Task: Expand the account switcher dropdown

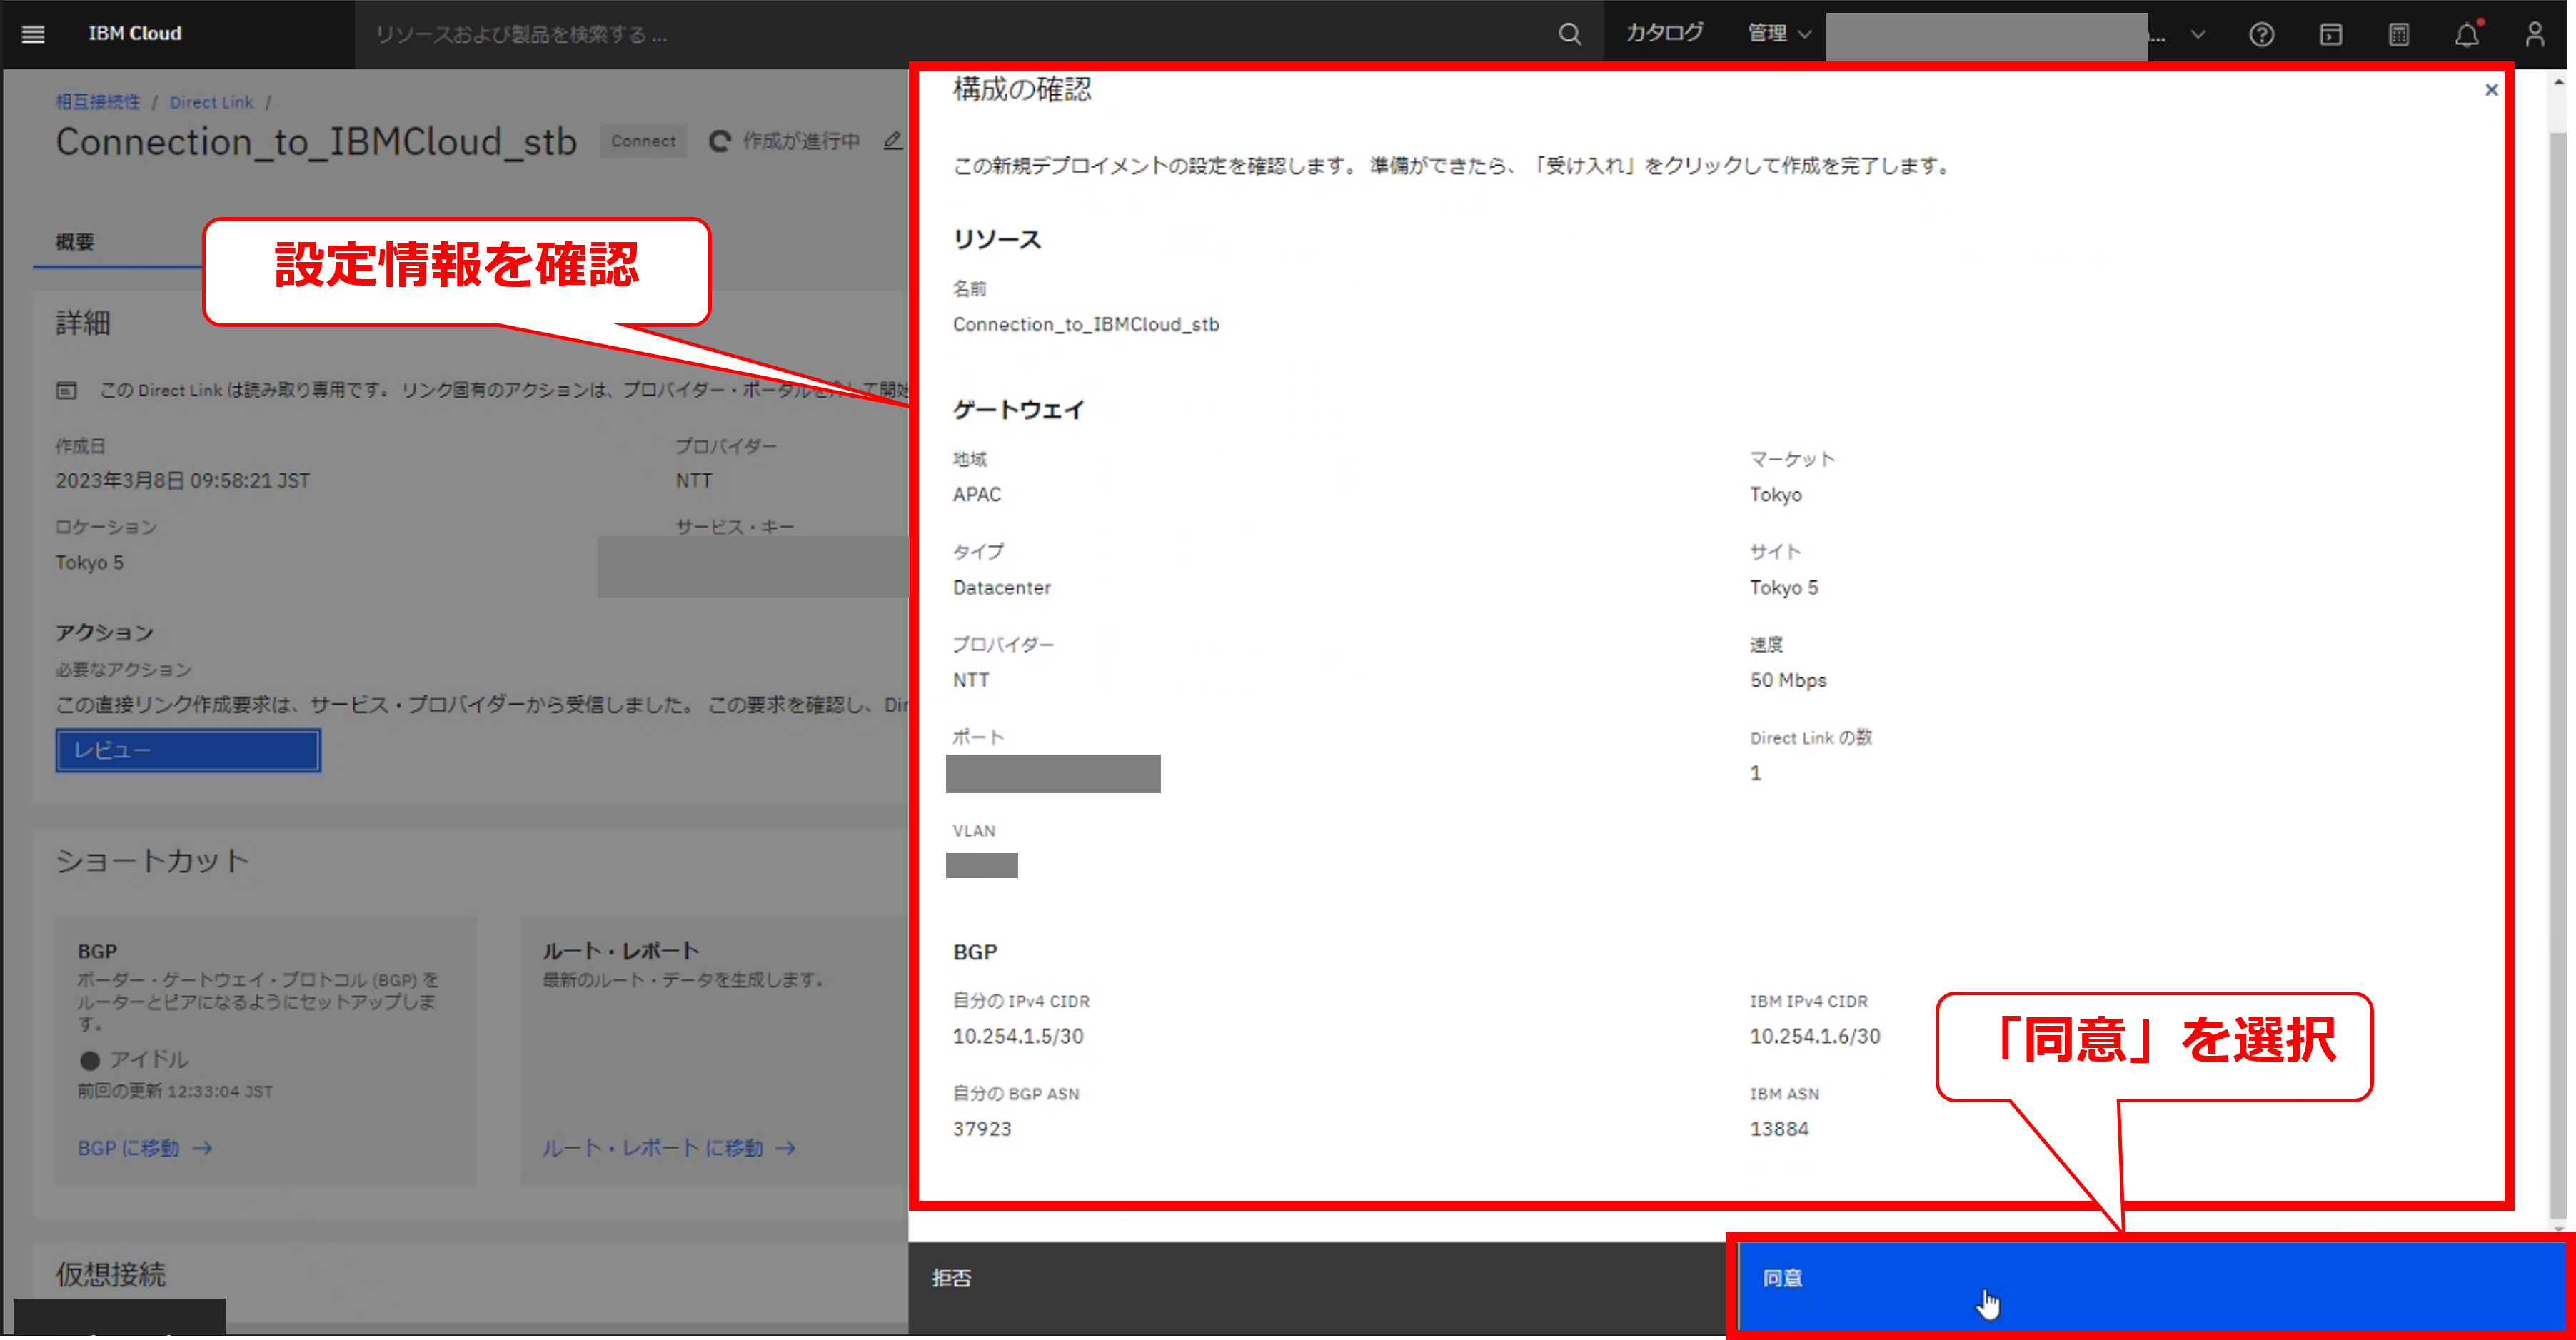Action: tap(2197, 34)
